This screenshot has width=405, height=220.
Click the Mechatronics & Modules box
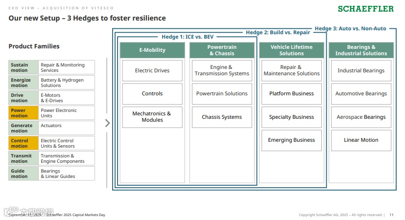[152, 117]
